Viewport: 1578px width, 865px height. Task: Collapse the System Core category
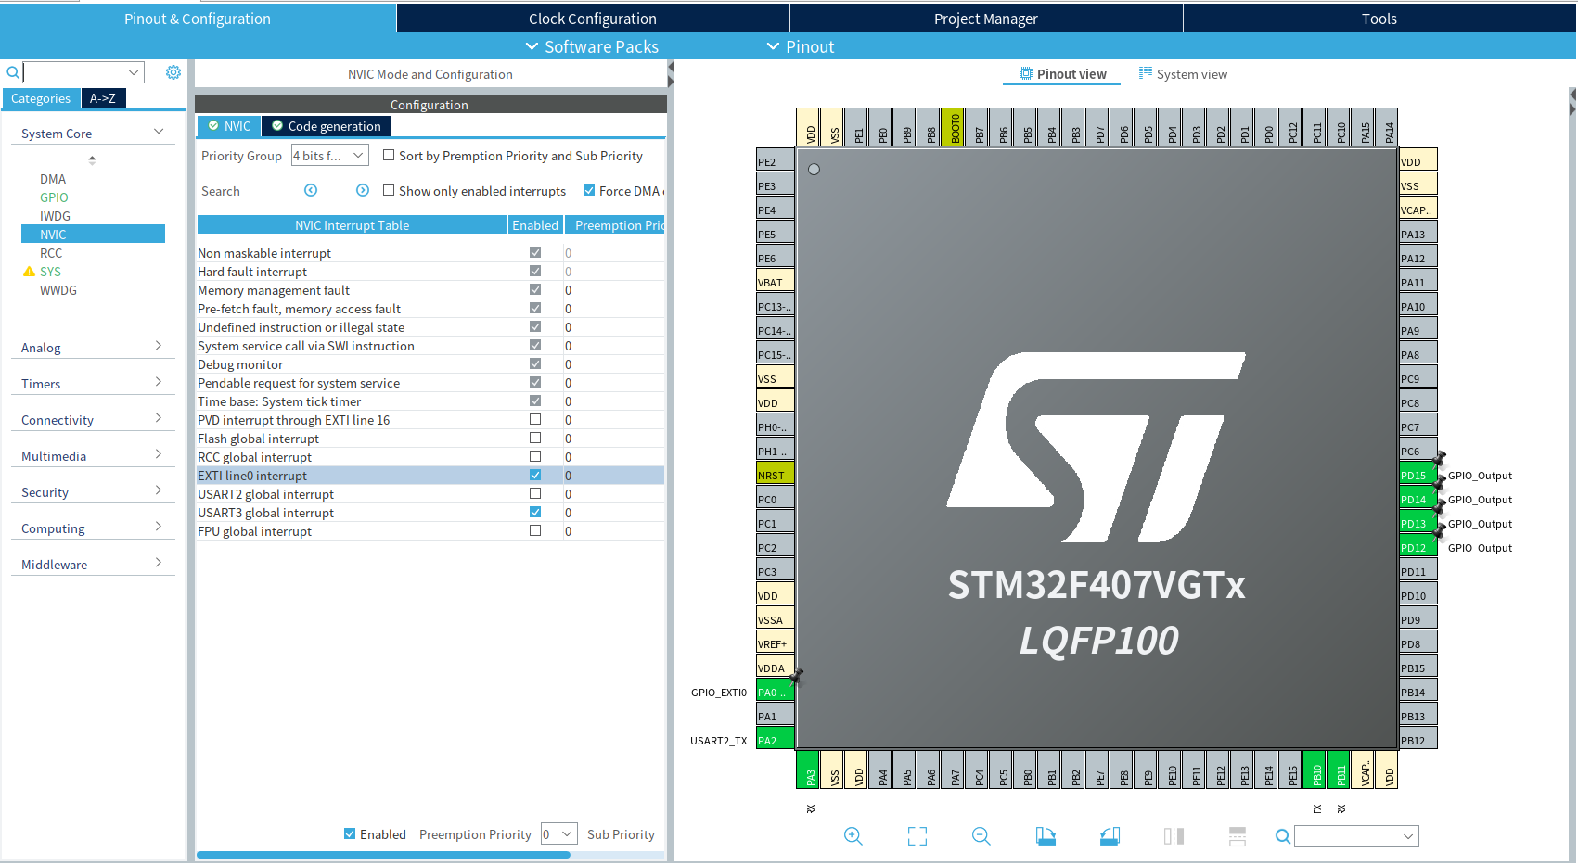(159, 132)
